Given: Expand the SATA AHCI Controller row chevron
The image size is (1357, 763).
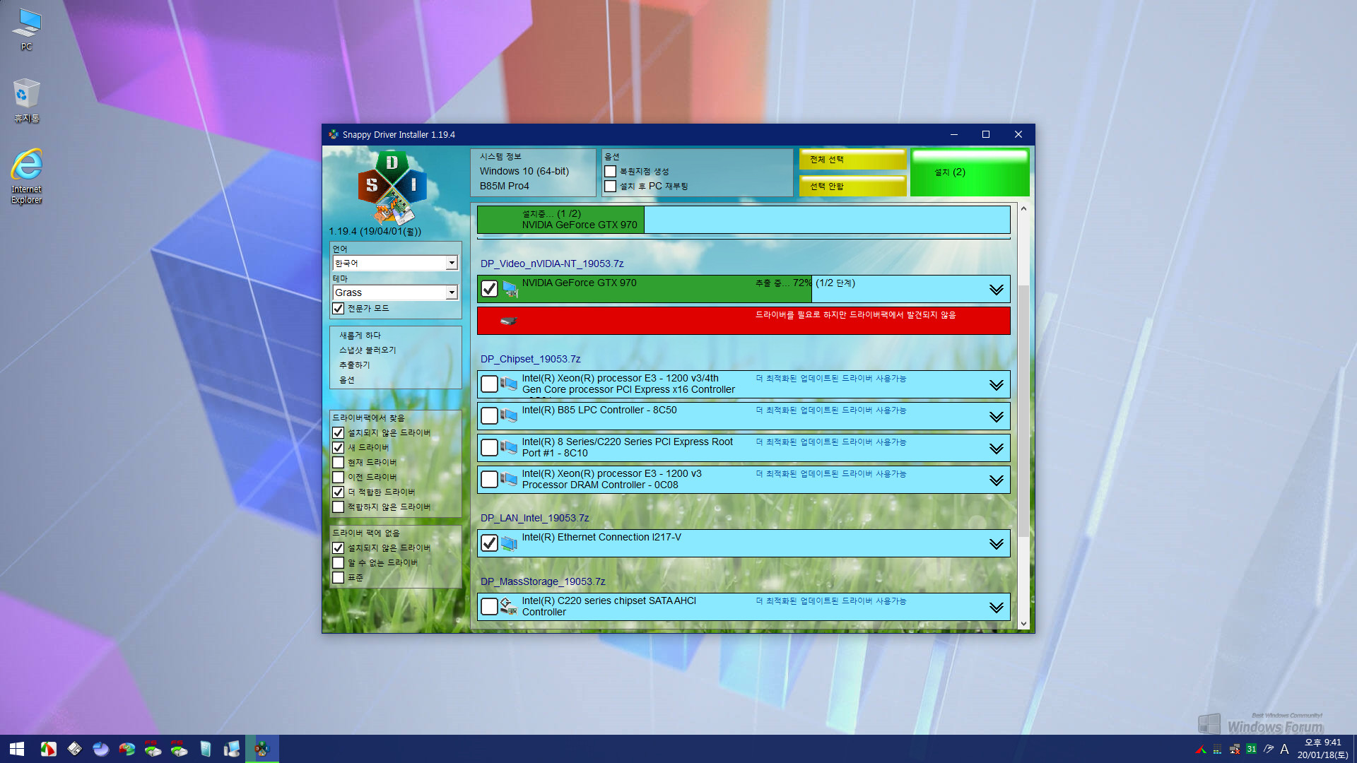Looking at the screenshot, I should coord(997,608).
